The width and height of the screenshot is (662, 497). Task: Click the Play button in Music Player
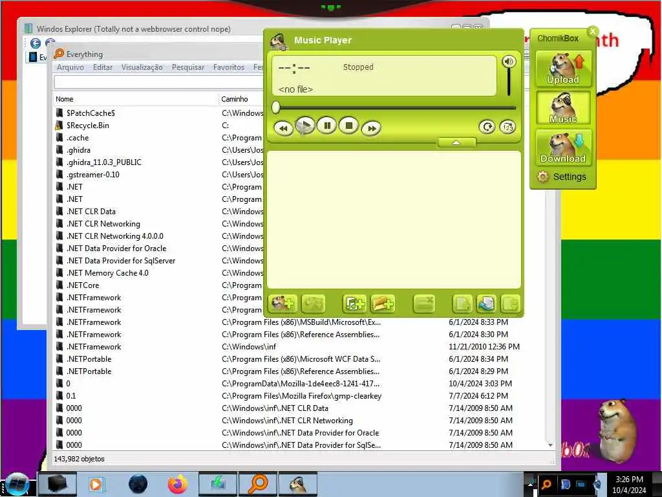point(305,126)
